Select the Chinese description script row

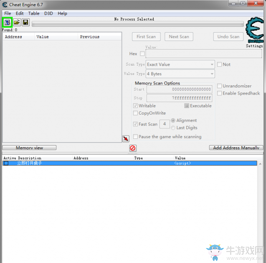click(130, 163)
